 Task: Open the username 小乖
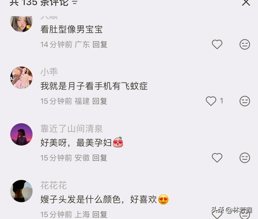click(x=49, y=72)
